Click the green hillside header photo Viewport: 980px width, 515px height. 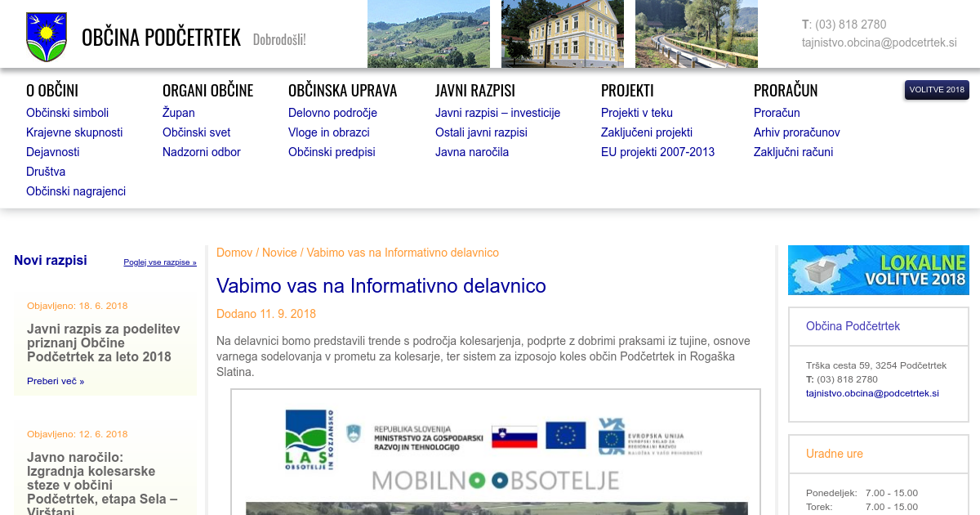click(428, 33)
